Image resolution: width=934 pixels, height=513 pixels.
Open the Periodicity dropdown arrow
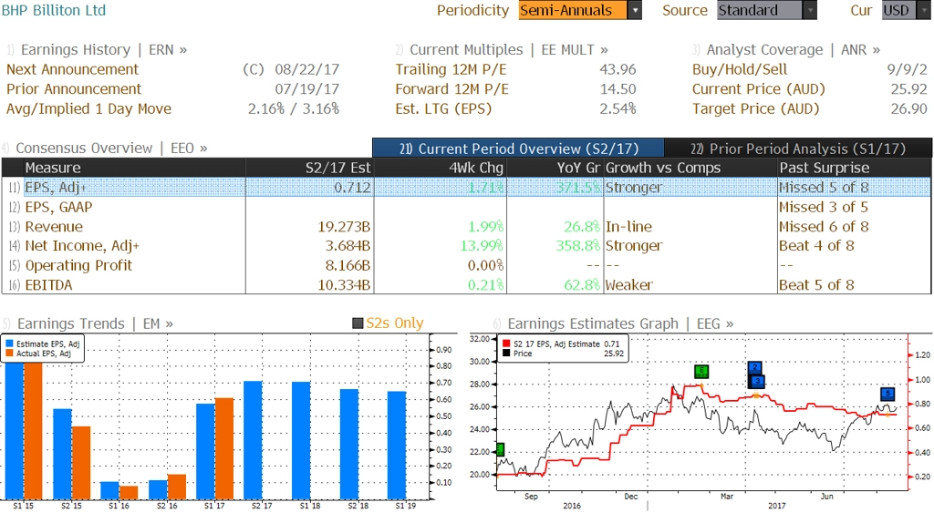[635, 10]
